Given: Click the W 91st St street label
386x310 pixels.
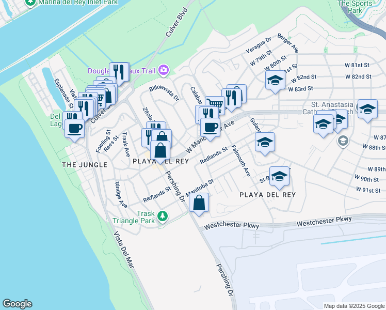Looking at the screenshot, I should [x=368, y=190].
